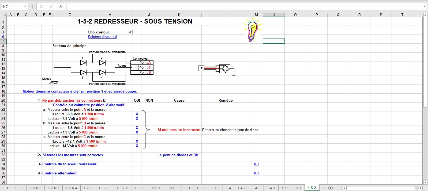428x191 pixels.
Task: Switch to the 1-2-6-2 sheet tab
Action: [35, 188]
